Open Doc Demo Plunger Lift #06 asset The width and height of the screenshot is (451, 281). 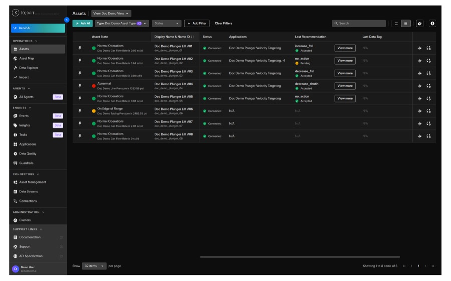coord(174,109)
